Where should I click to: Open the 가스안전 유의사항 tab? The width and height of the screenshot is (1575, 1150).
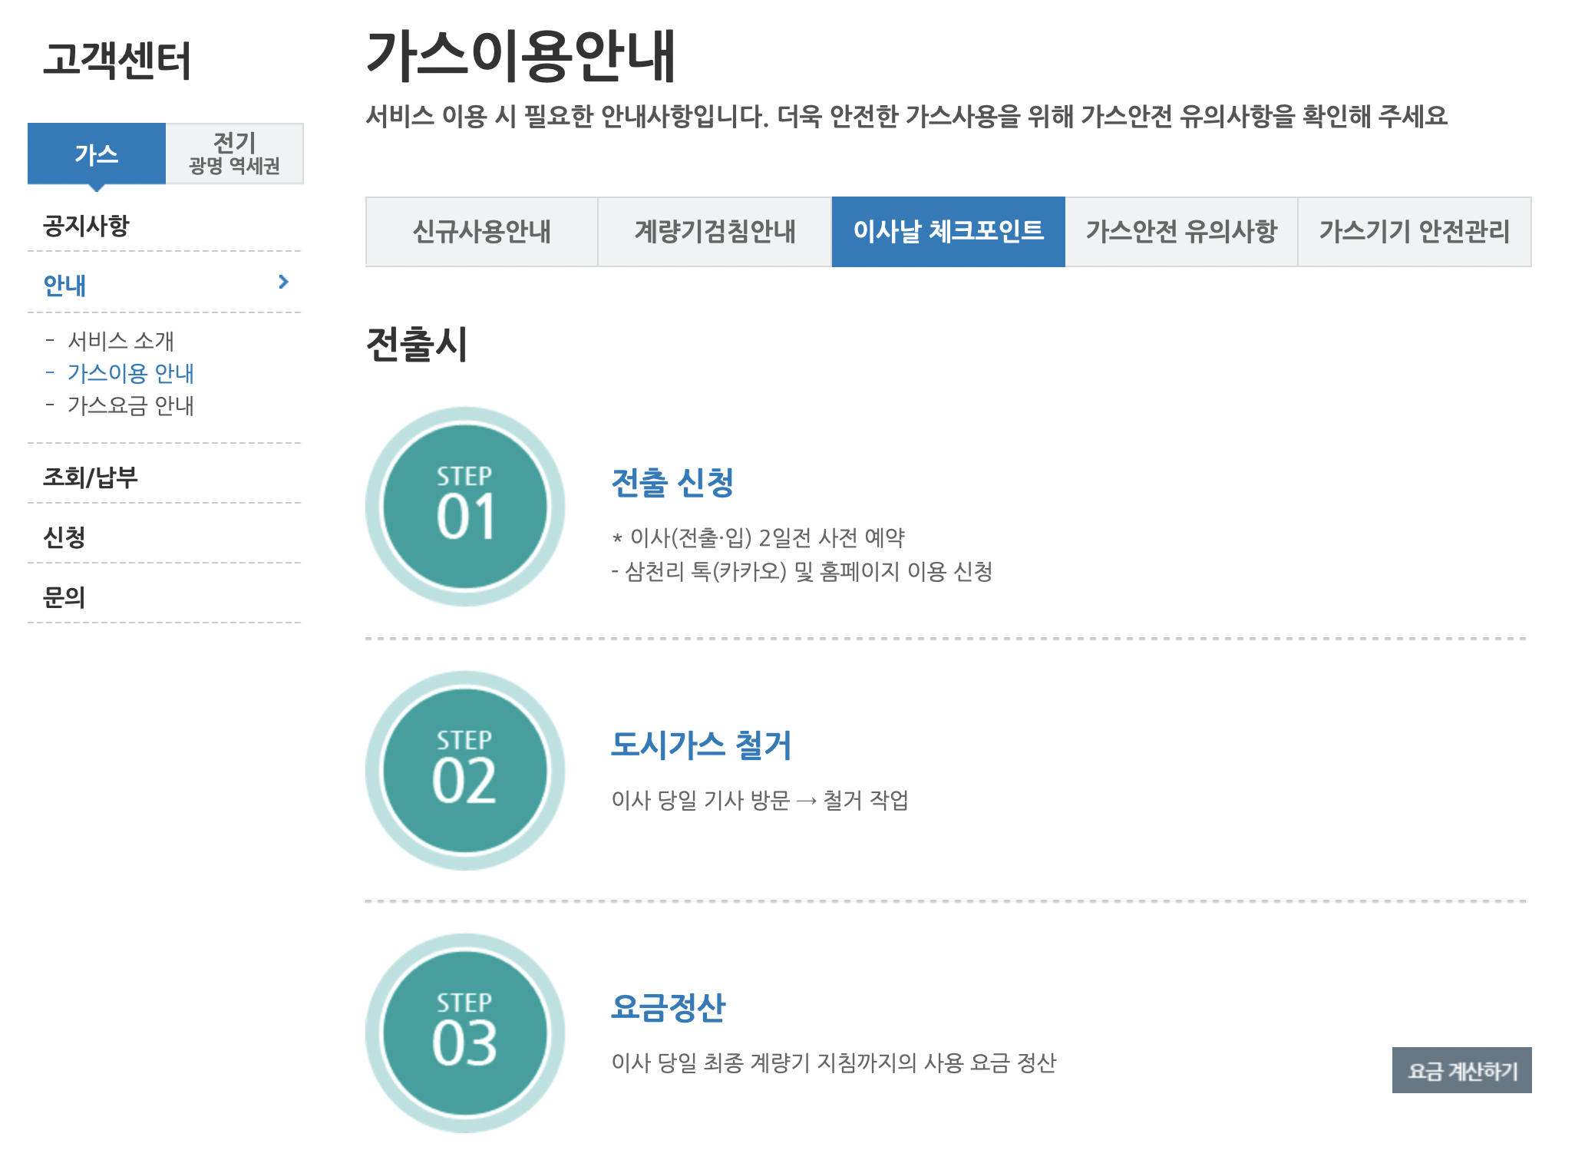click(1181, 232)
